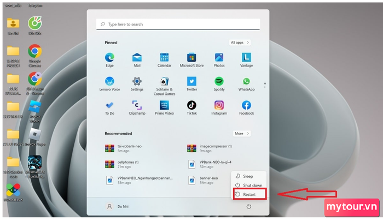Select the Google Chrome desktop shortcut

click(x=34, y=56)
